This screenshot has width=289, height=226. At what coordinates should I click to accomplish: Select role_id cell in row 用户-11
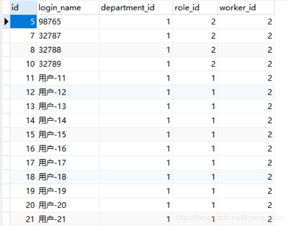pos(195,78)
